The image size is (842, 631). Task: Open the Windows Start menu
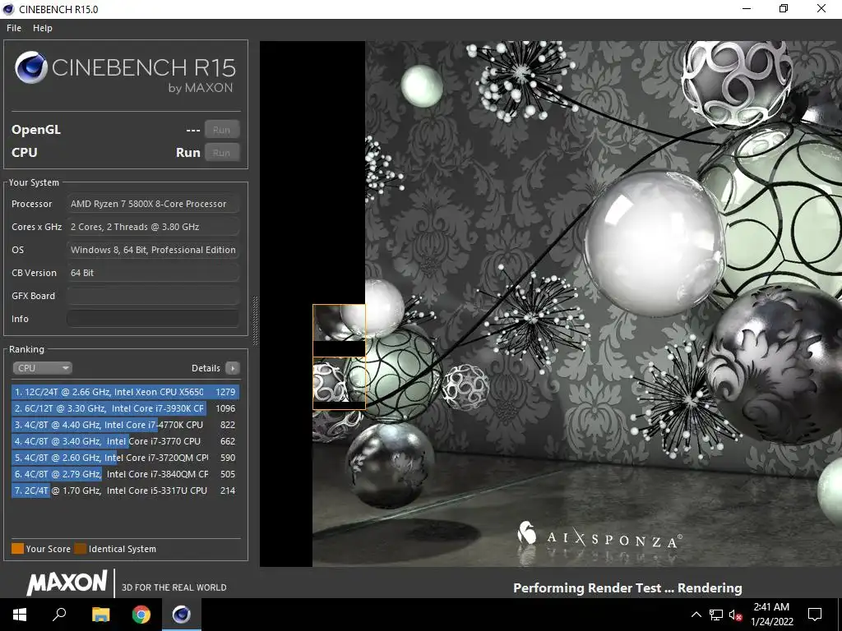pyautogui.click(x=20, y=615)
